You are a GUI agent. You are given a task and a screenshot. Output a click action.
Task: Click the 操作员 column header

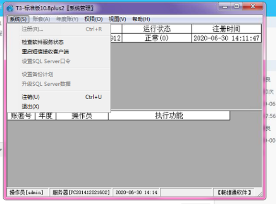click(82, 116)
